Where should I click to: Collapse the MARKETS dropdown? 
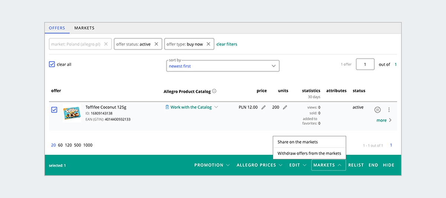point(329,165)
